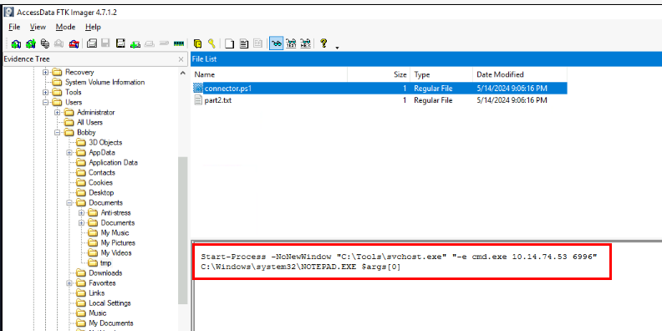Click Start-Process line in file preview

(x=399, y=257)
